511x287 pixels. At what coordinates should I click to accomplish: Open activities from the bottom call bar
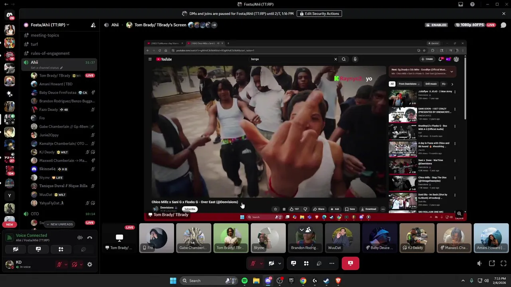[x=306, y=263]
